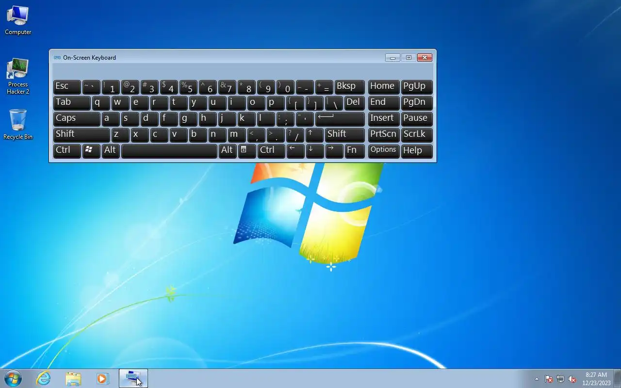Click the Bksp key
Screen dimensions: 621x388
350,87
